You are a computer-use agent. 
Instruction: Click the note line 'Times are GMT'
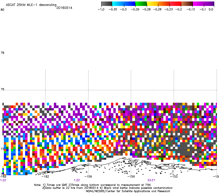92,185
